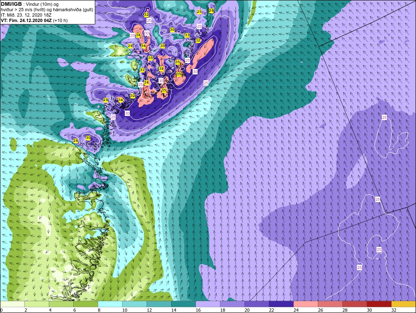
Task: Click the legend tick label '16'
Action: [198, 310]
